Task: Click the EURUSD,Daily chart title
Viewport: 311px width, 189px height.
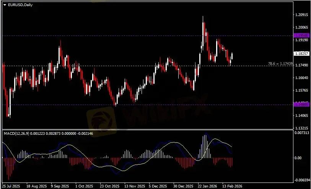Action: [20, 5]
